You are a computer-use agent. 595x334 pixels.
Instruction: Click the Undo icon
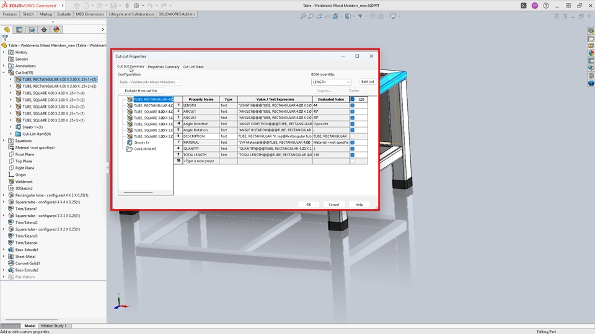pyautogui.click(x=149, y=6)
